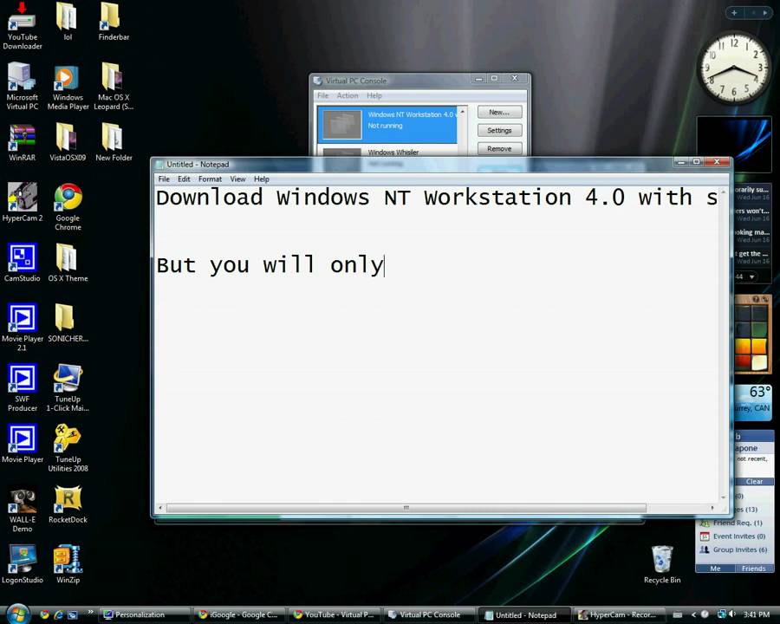Launch the WinZip desktop icon
The width and height of the screenshot is (780, 624).
(68, 565)
